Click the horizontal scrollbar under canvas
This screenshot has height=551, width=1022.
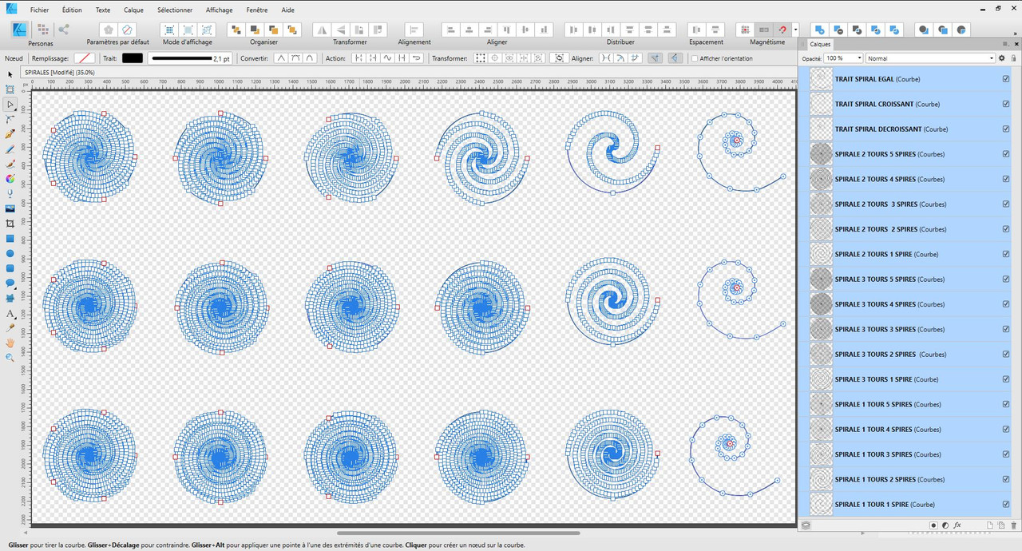tap(458, 533)
